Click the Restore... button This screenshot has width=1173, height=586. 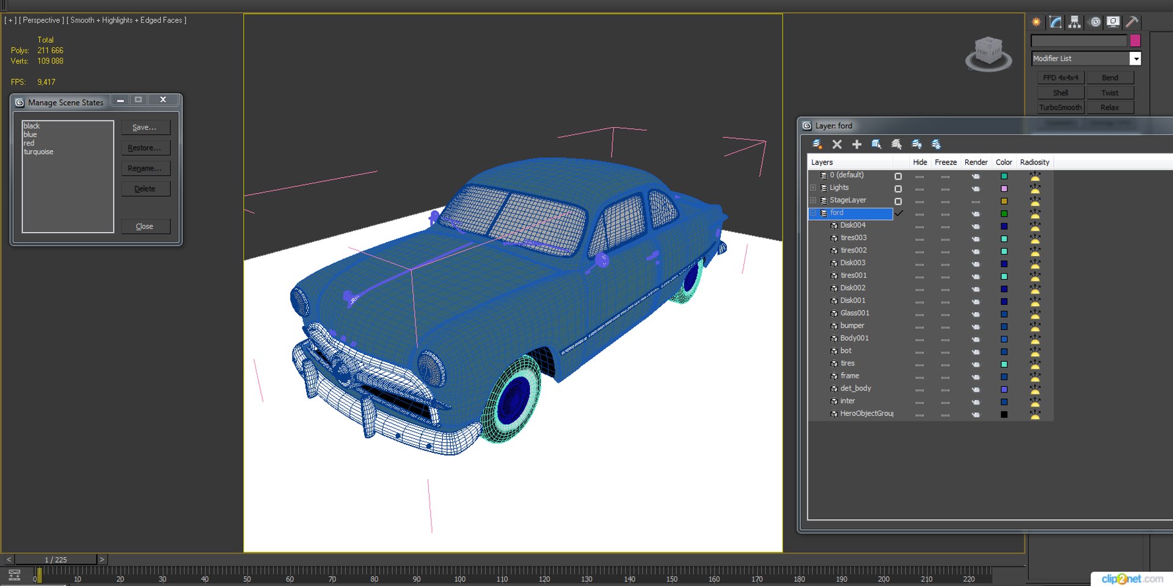pyautogui.click(x=145, y=148)
